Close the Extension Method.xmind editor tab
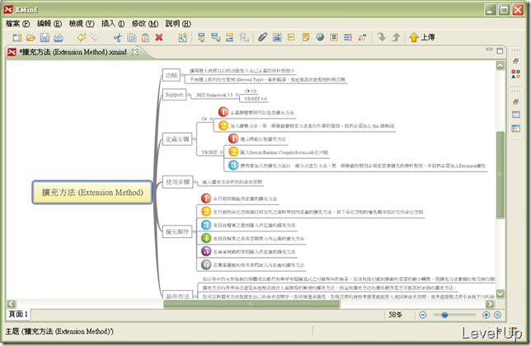The image size is (531, 346). [x=134, y=52]
